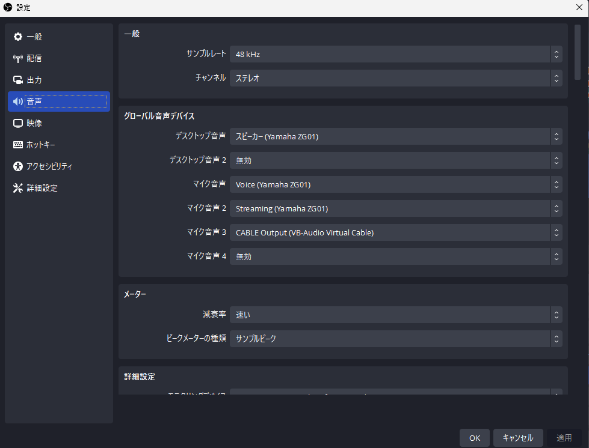
Task: Confirm settings with the OK button
Action: coord(475,438)
